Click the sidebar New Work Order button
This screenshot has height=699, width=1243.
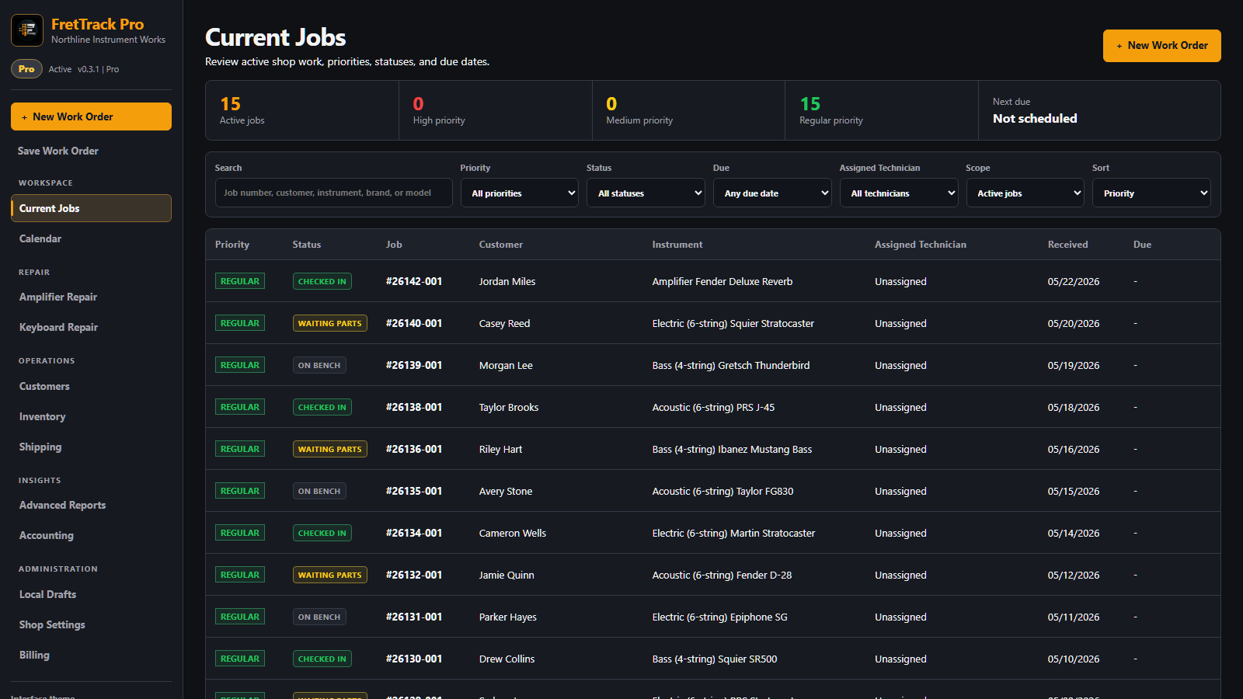(x=91, y=116)
